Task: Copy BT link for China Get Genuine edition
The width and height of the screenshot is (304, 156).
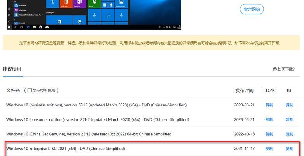Action: pyautogui.click(x=289, y=134)
